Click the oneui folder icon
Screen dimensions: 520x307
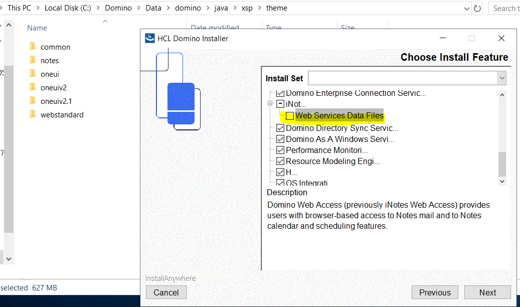point(33,74)
